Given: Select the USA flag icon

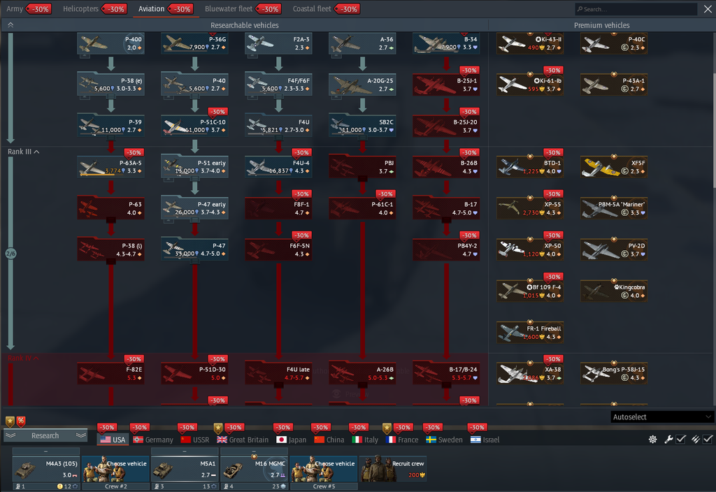Looking at the screenshot, I should (106, 440).
